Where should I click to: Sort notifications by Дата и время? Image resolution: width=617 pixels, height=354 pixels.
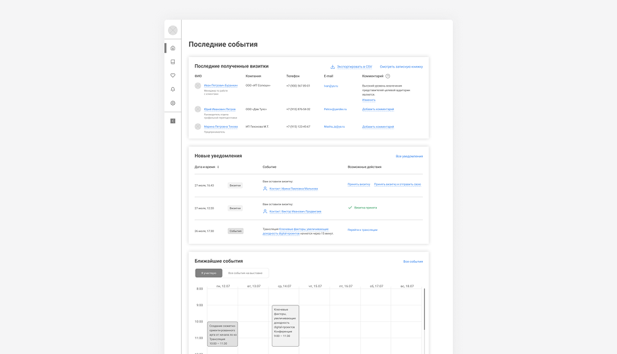pos(218,167)
